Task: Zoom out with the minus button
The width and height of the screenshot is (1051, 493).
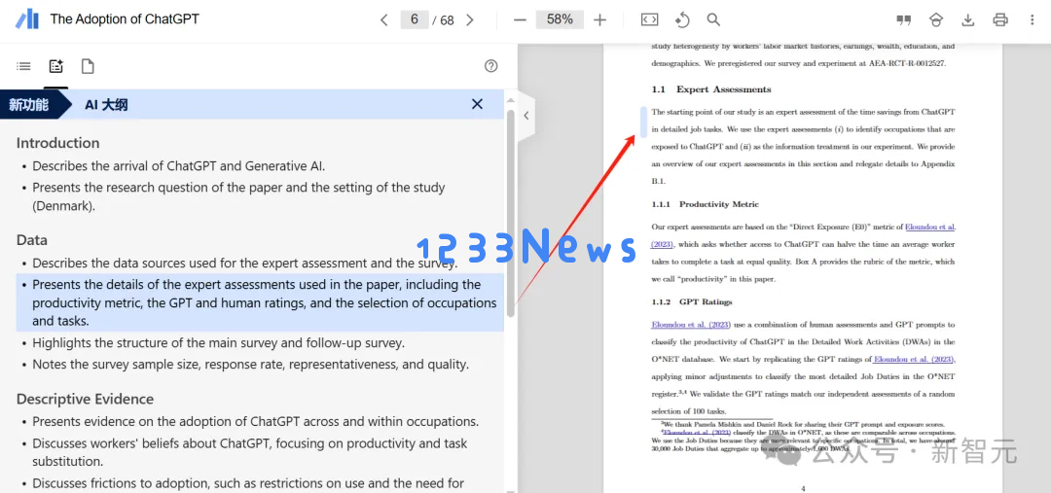Action: tap(520, 20)
